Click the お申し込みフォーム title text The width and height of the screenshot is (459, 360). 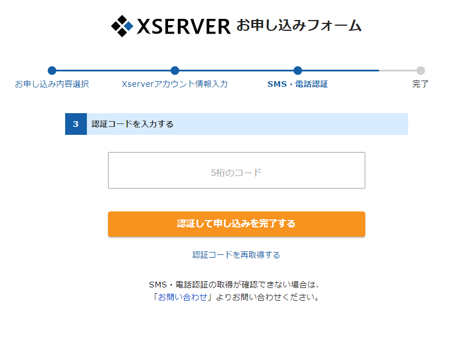299,26
